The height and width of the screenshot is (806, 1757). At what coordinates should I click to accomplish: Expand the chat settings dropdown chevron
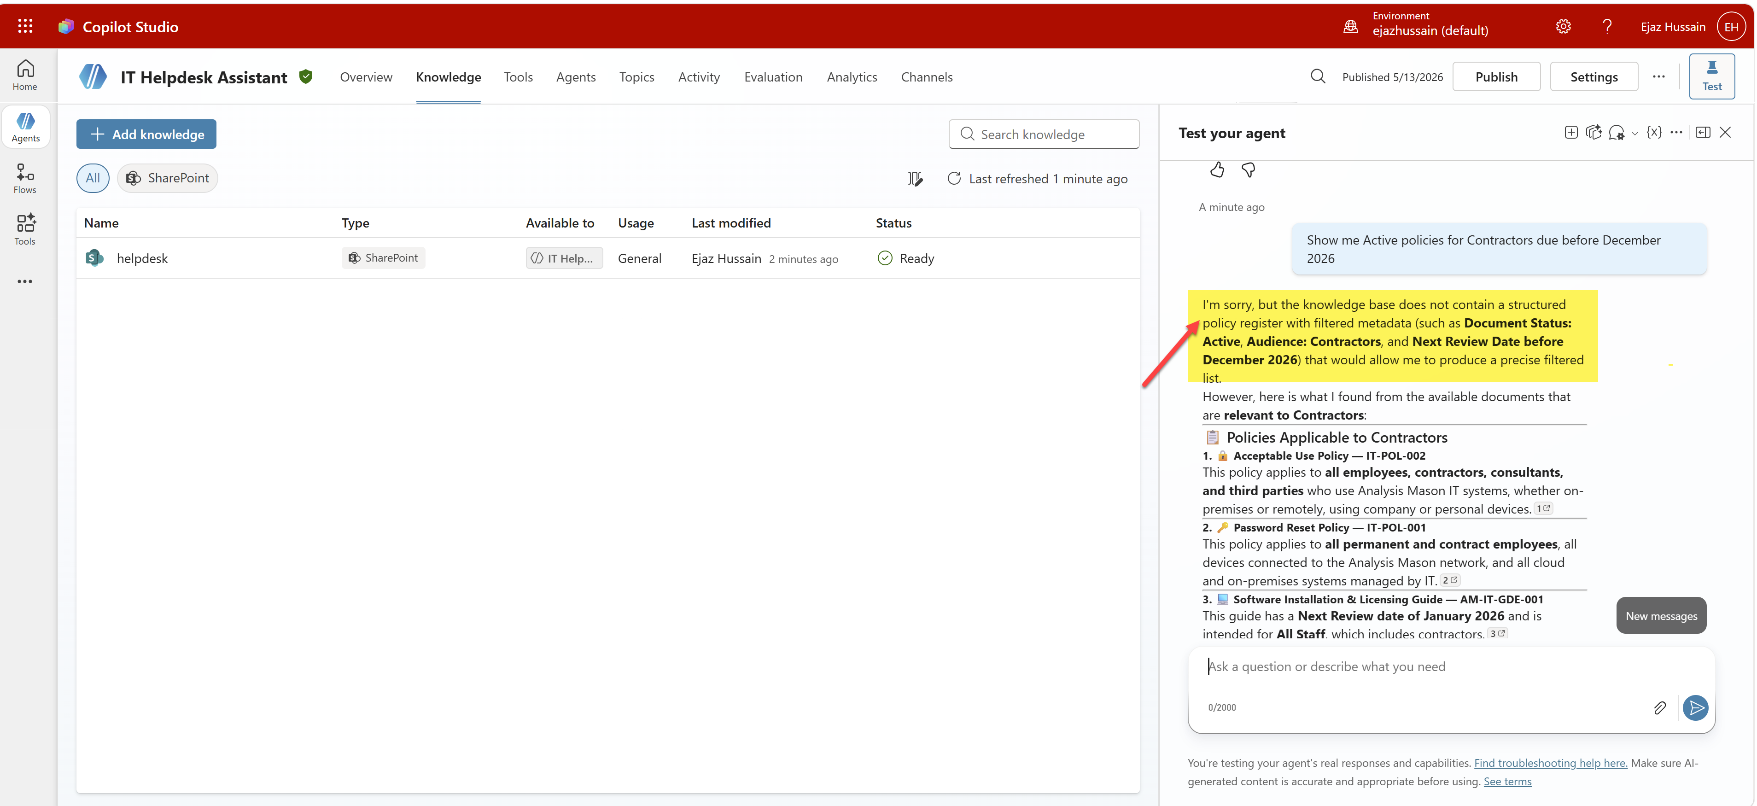pos(1634,134)
